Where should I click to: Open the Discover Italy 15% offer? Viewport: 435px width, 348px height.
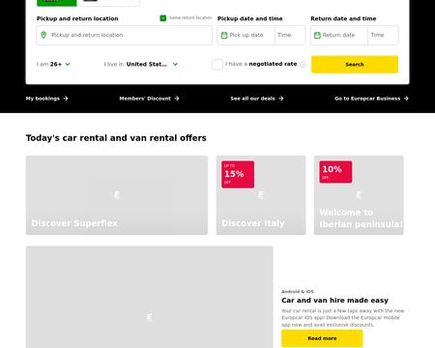click(x=261, y=195)
